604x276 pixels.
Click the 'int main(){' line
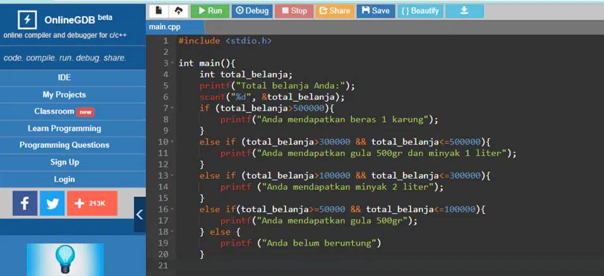pos(207,63)
